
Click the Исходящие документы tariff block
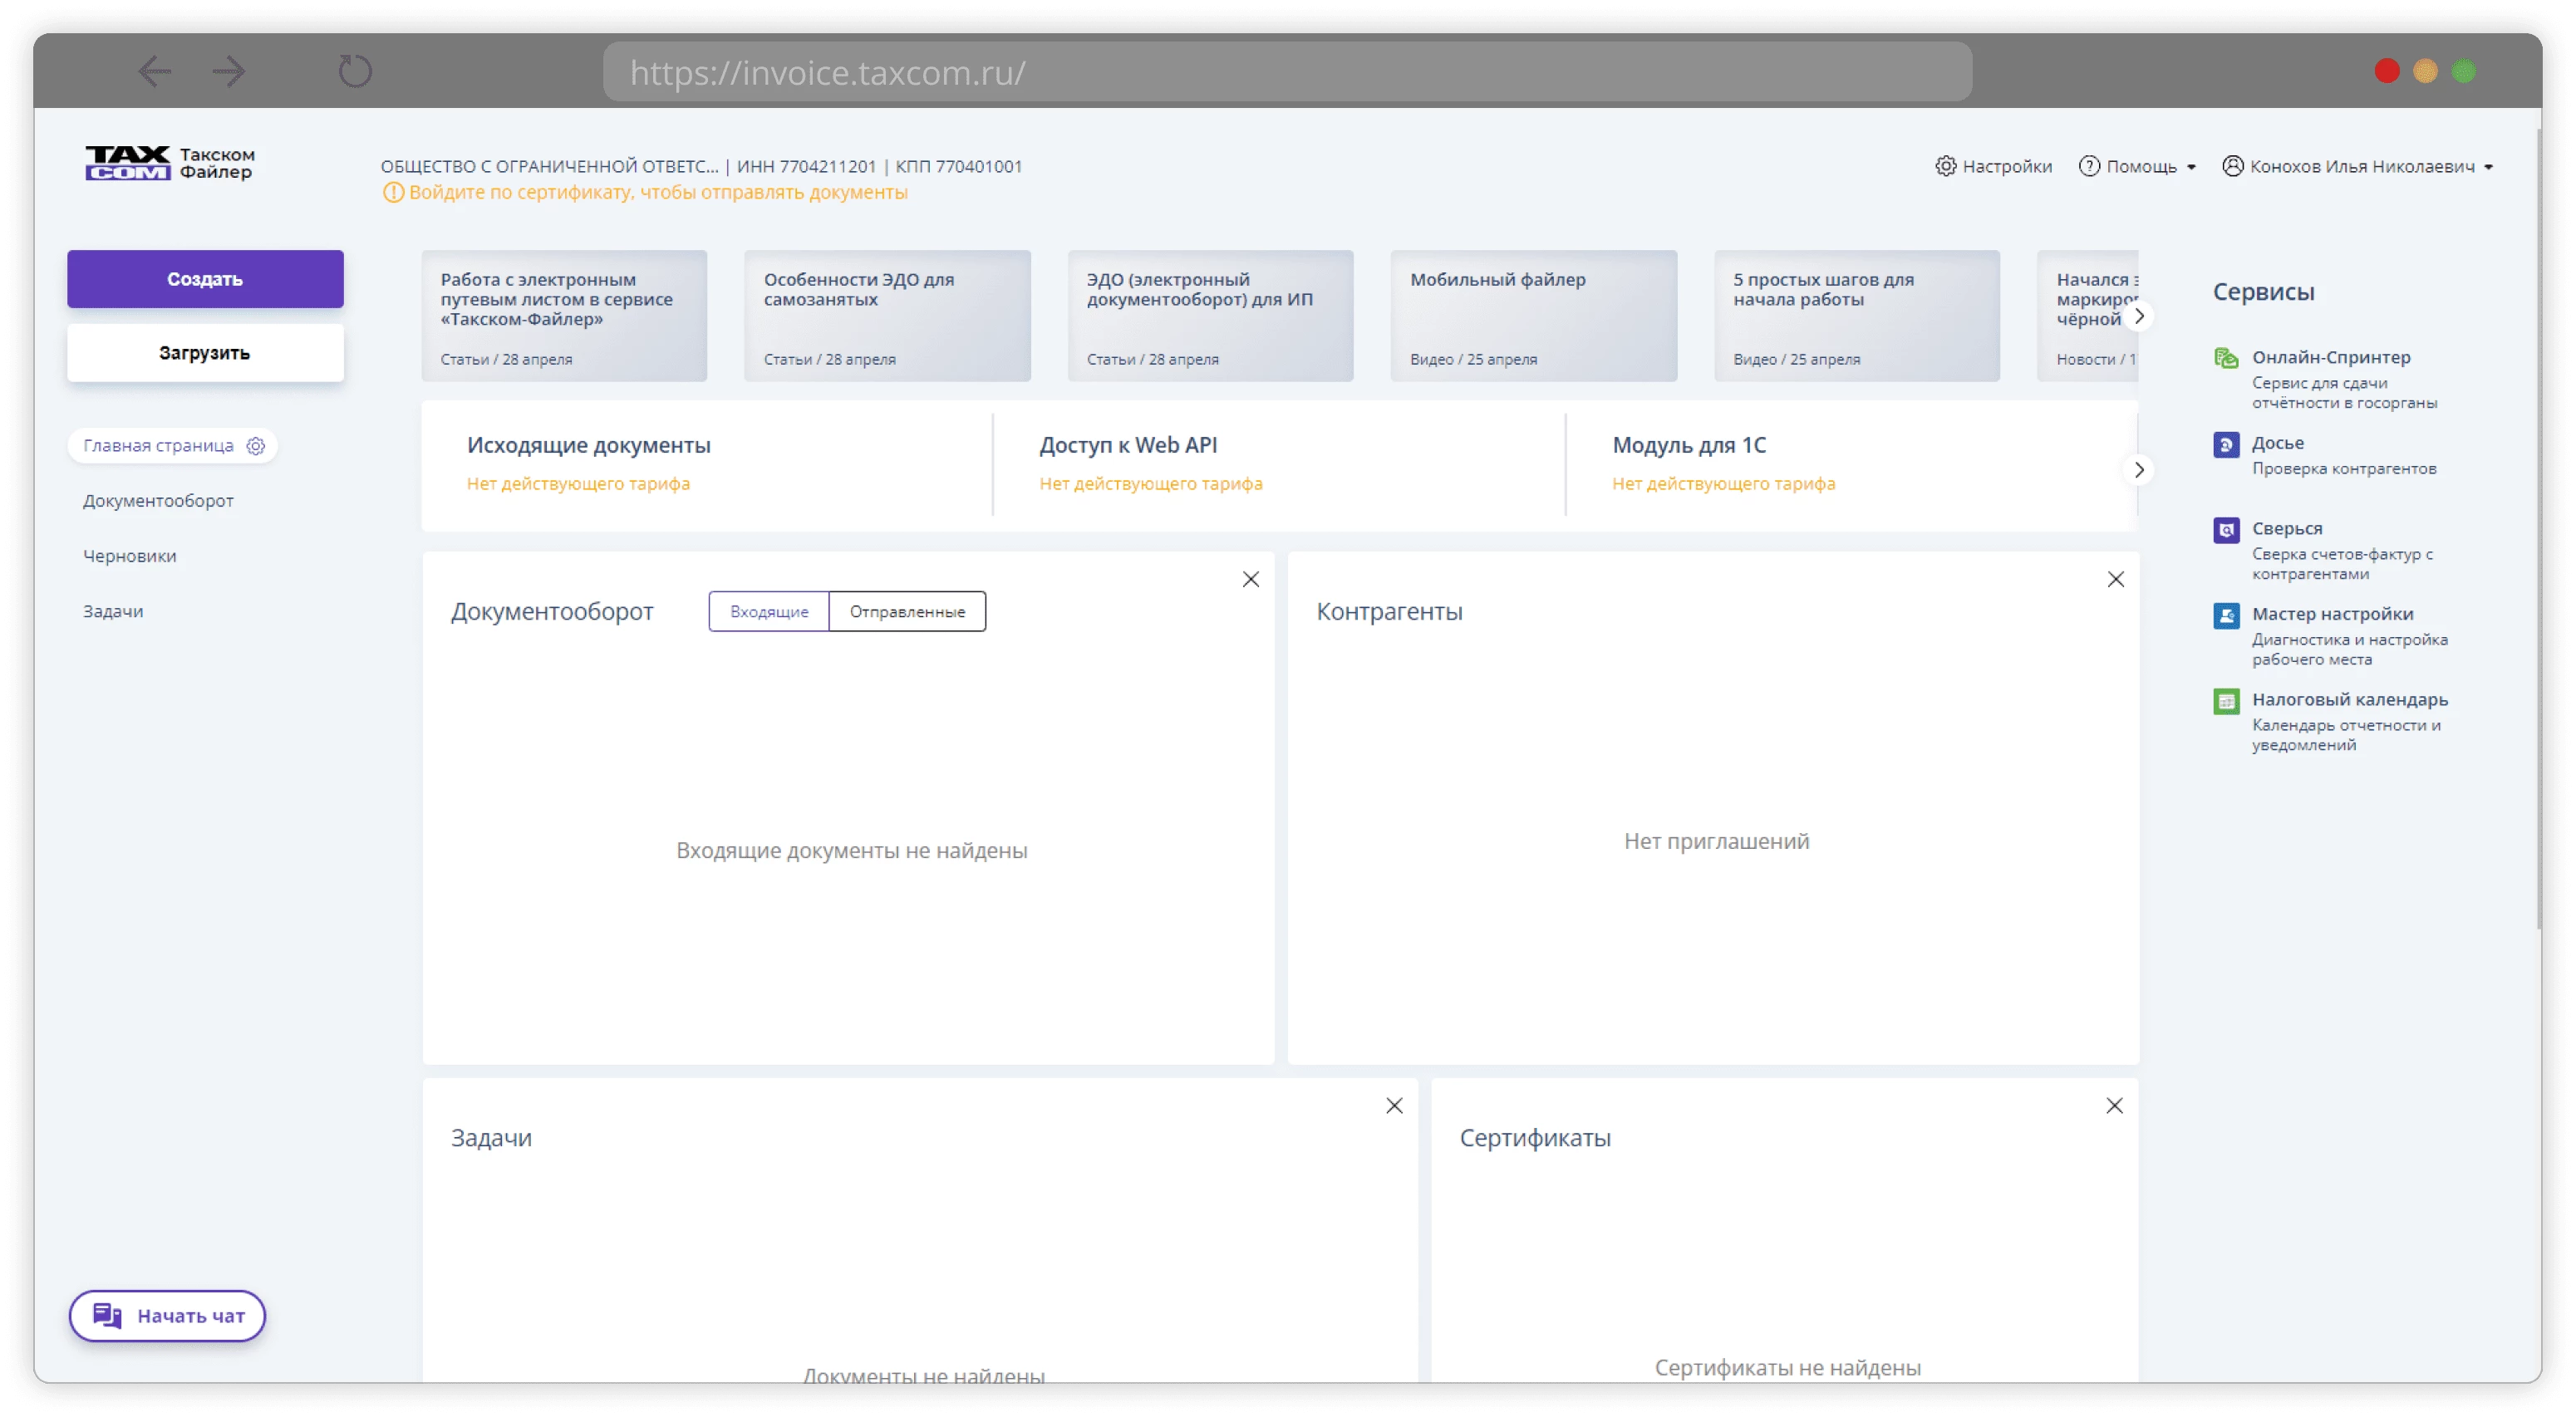[x=706, y=466]
